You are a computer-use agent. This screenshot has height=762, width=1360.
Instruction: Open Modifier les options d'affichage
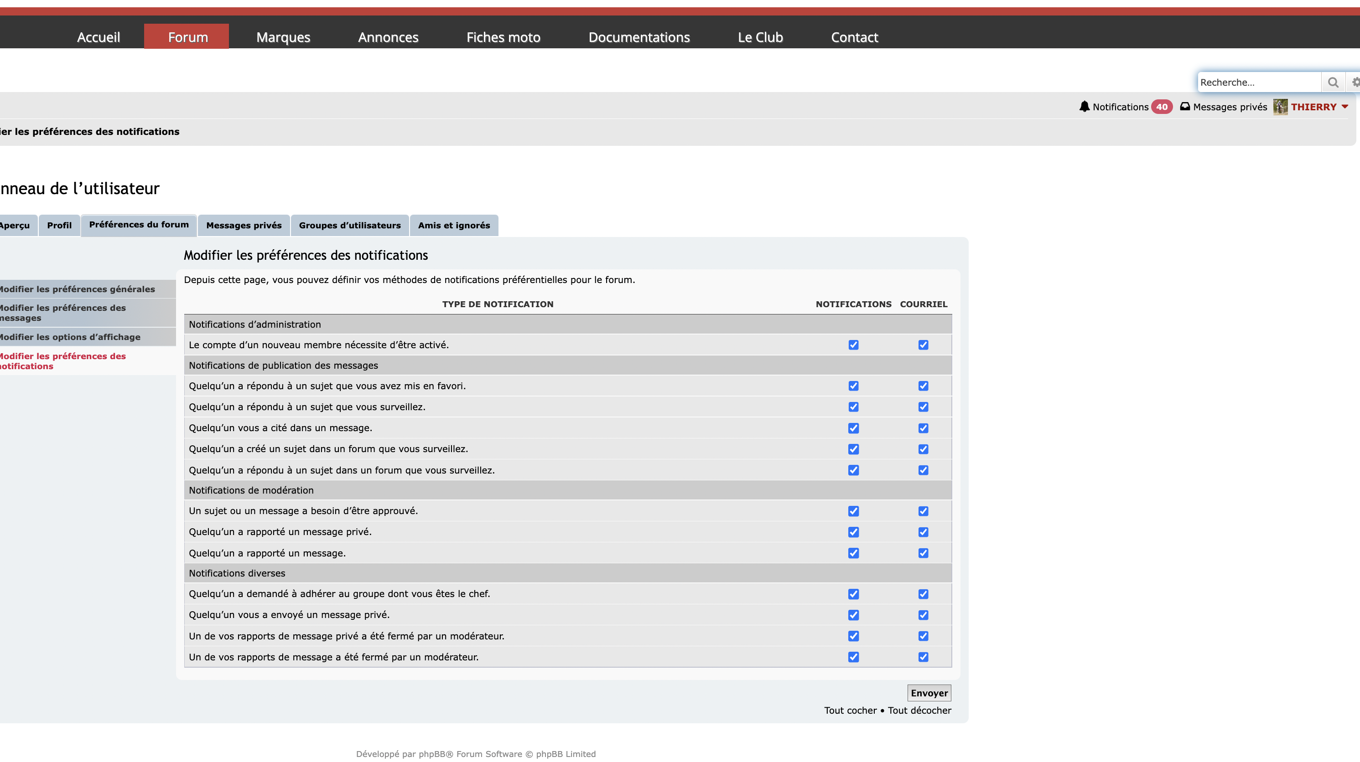click(x=87, y=337)
